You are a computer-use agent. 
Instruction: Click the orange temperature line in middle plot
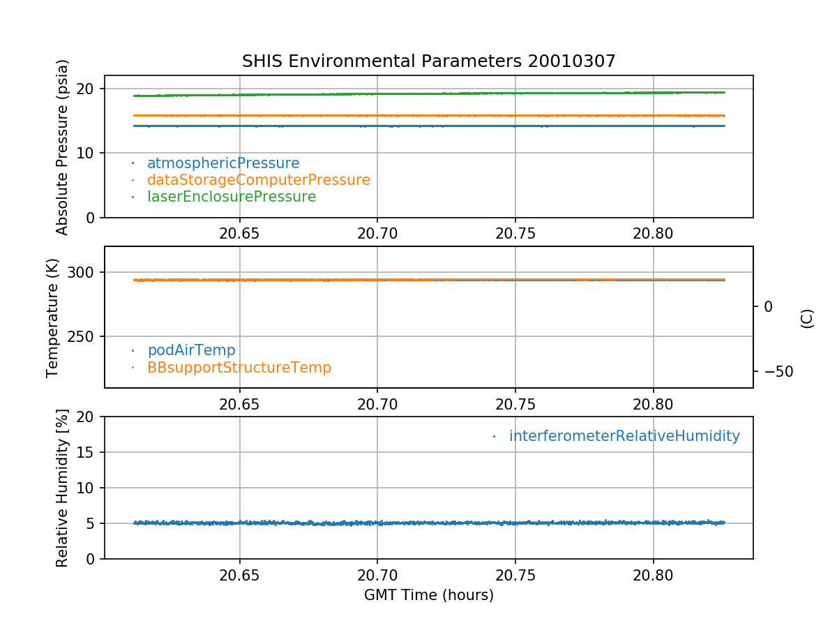[349, 280]
